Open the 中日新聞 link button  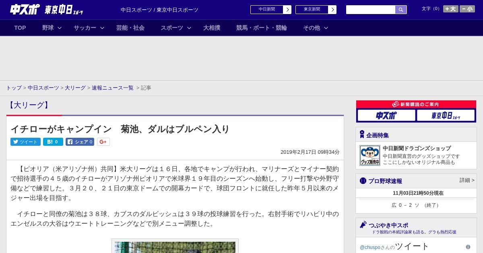[270, 10]
